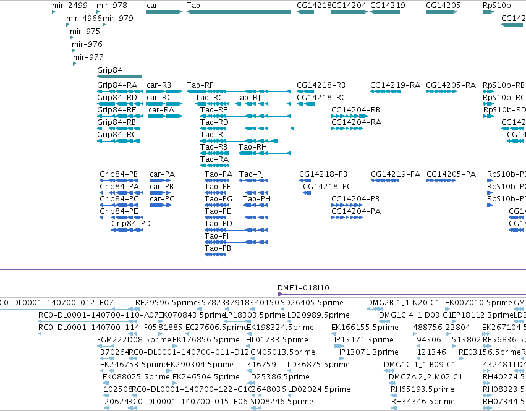Select the Tao-PH protein feature
This screenshot has width=526, height=411.
(x=255, y=205)
